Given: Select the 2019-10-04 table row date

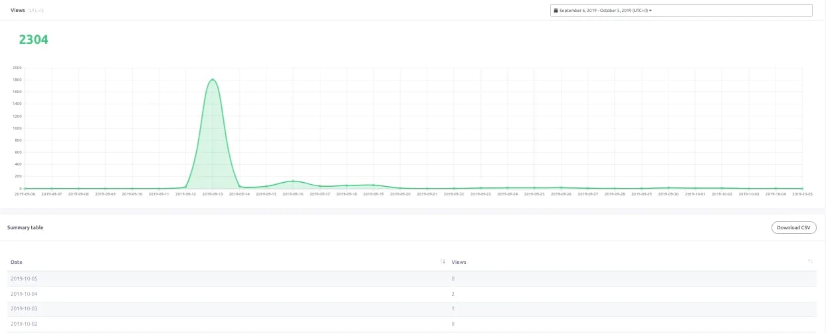Looking at the screenshot, I should click(x=24, y=294).
